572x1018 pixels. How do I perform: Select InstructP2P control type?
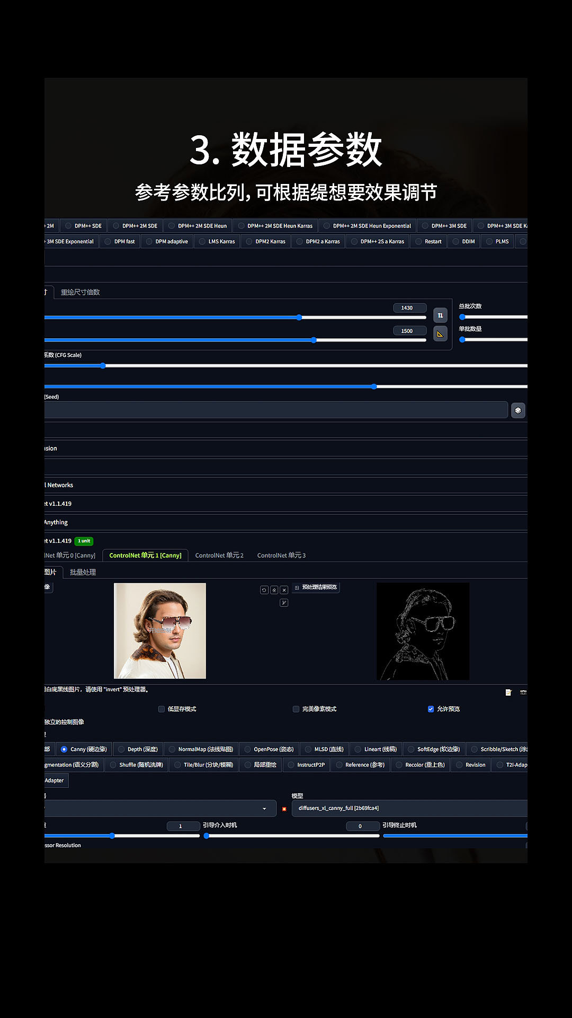pos(306,765)
